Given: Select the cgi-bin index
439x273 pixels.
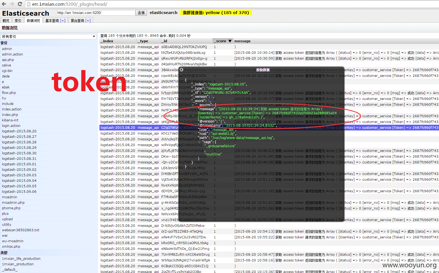Looking at the screenshot, I should 7,71.
